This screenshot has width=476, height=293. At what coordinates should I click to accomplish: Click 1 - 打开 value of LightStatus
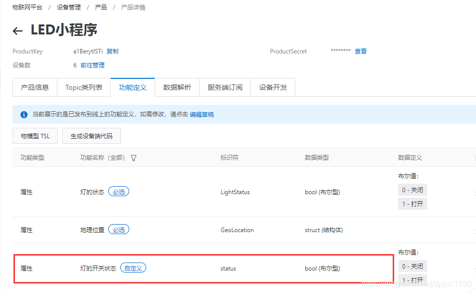point(413,204)
